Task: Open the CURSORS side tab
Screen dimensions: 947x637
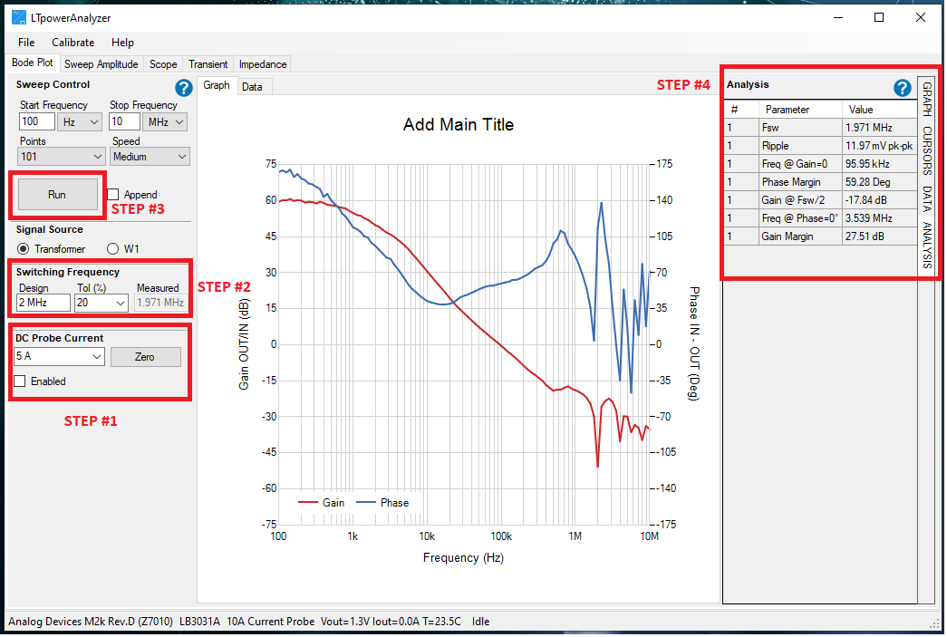Action: (927, 150)
